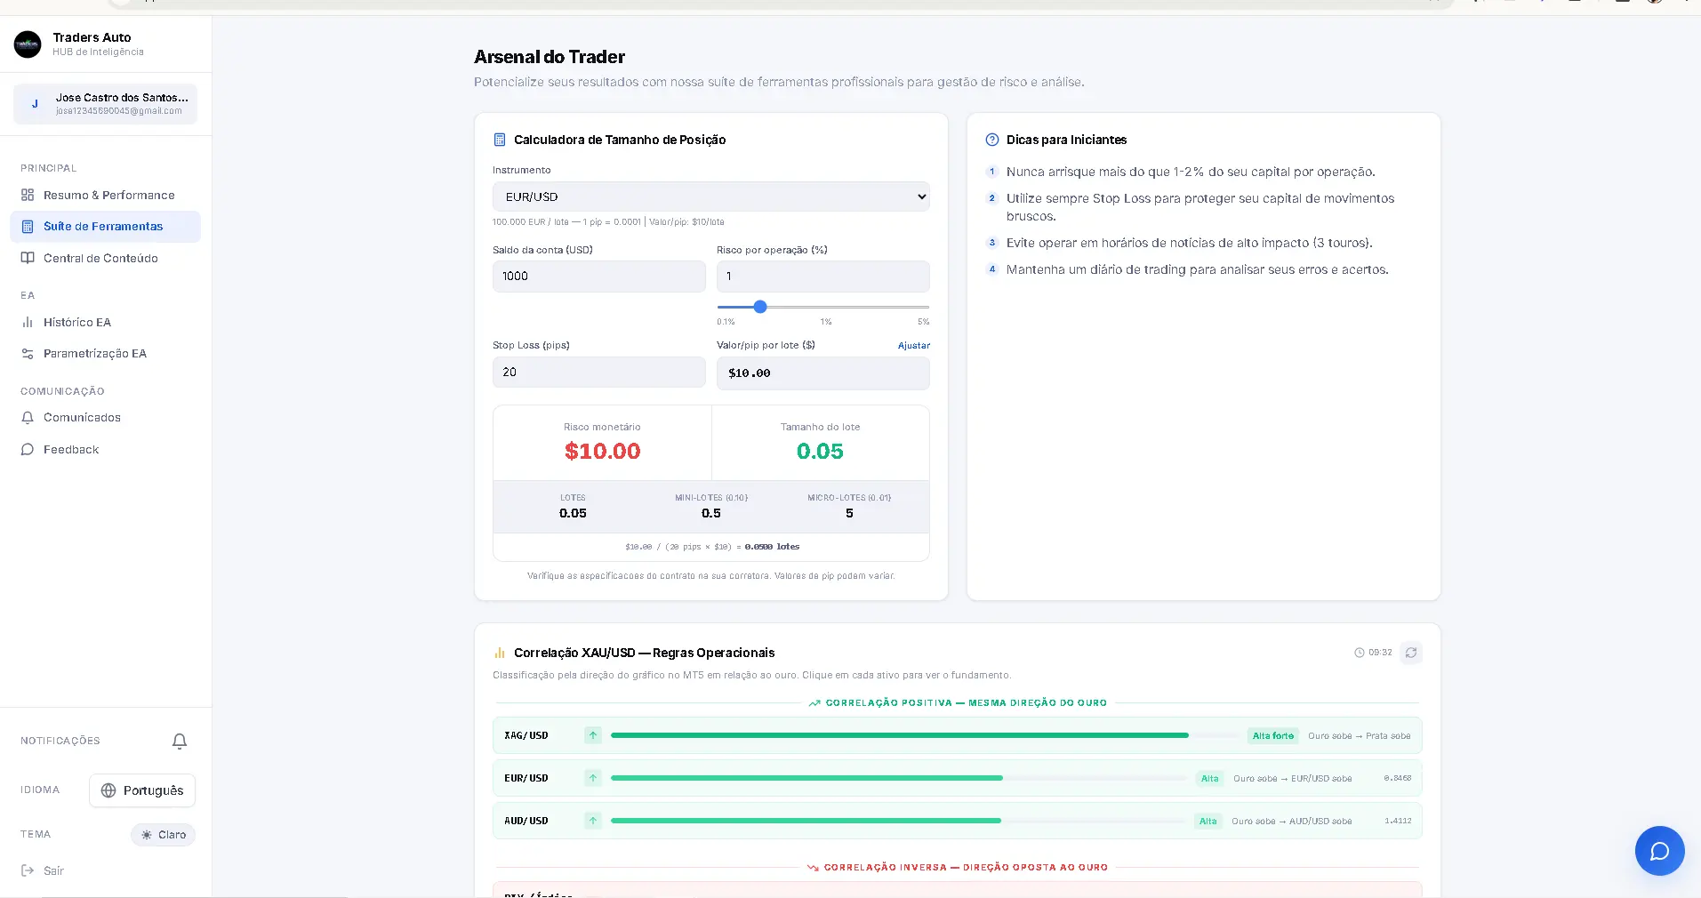Expand the AUD/USD correlation row

957,821
